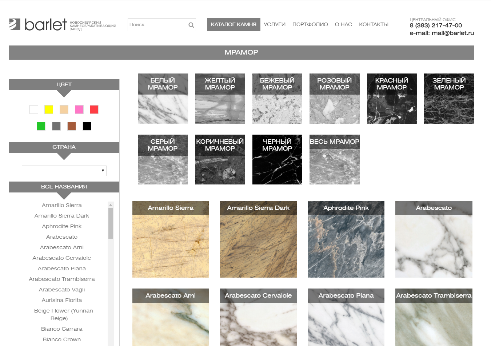Open ЖЕЛТЫЙ МРАМОР category tile
491x346 pixels.
[x=220, y=99]
